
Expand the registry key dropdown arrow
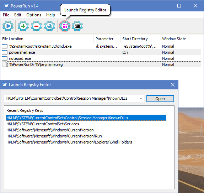tap(141, 99)
